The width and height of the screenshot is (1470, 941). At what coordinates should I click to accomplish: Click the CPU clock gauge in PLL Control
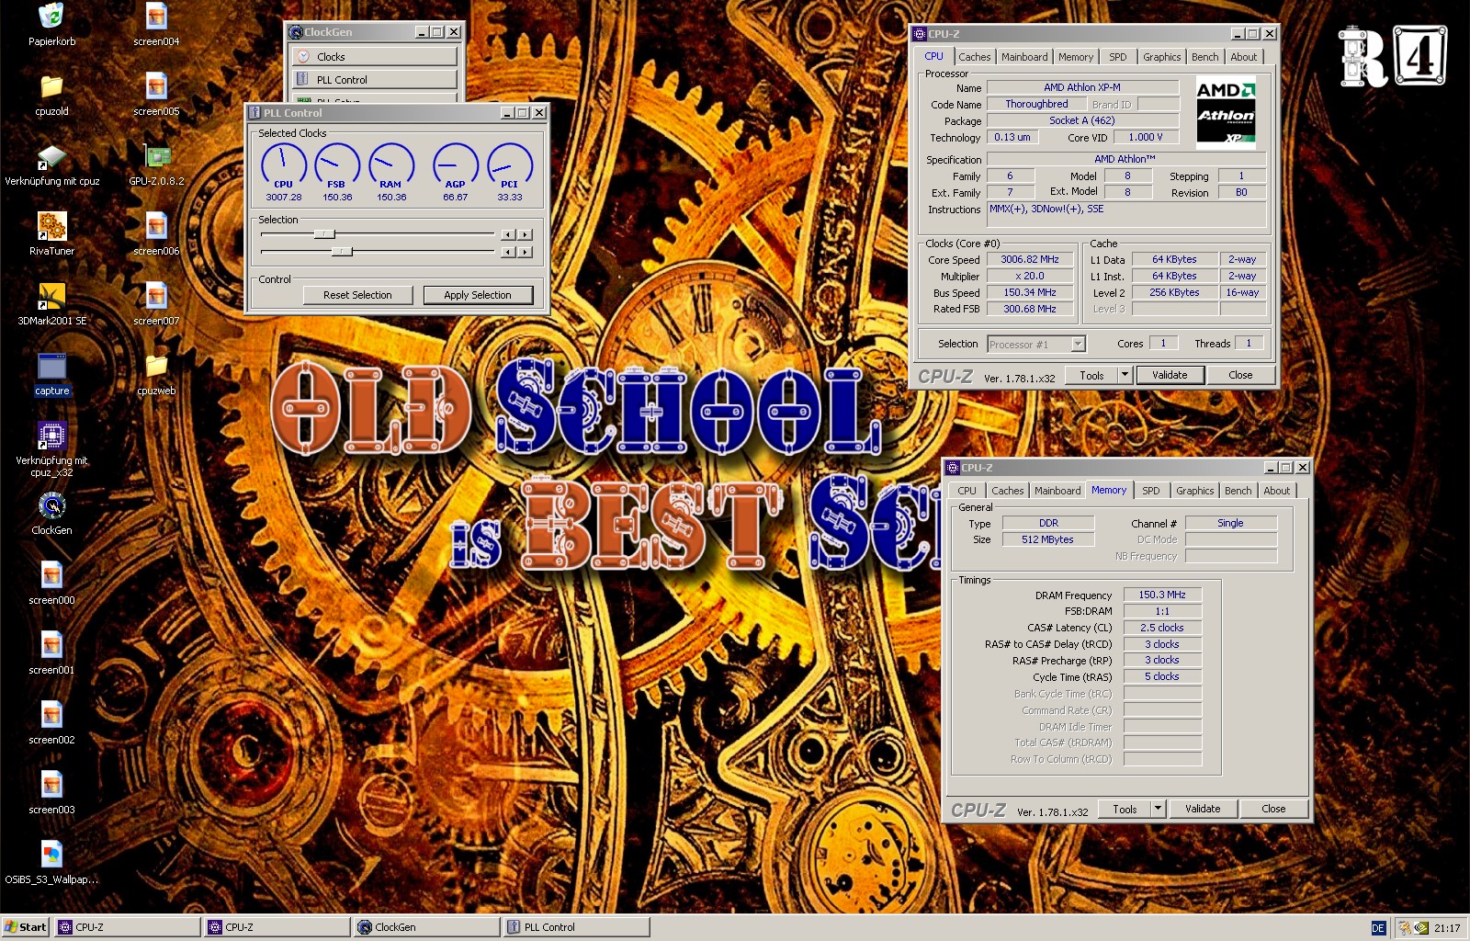(283, 165)
